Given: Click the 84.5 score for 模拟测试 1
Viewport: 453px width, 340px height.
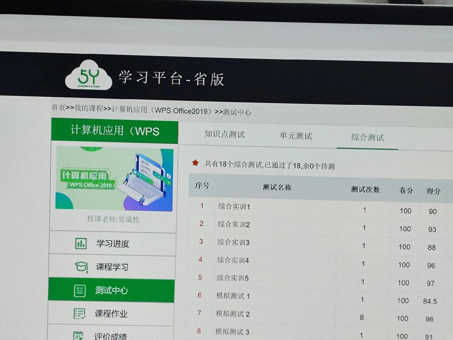Looking at the screenshot, I should [430, 301].
